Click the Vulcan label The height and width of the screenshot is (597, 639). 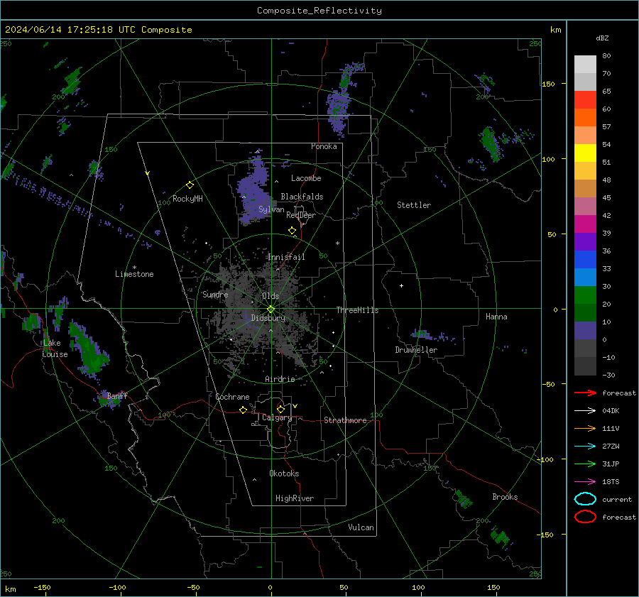pos(361,527)
